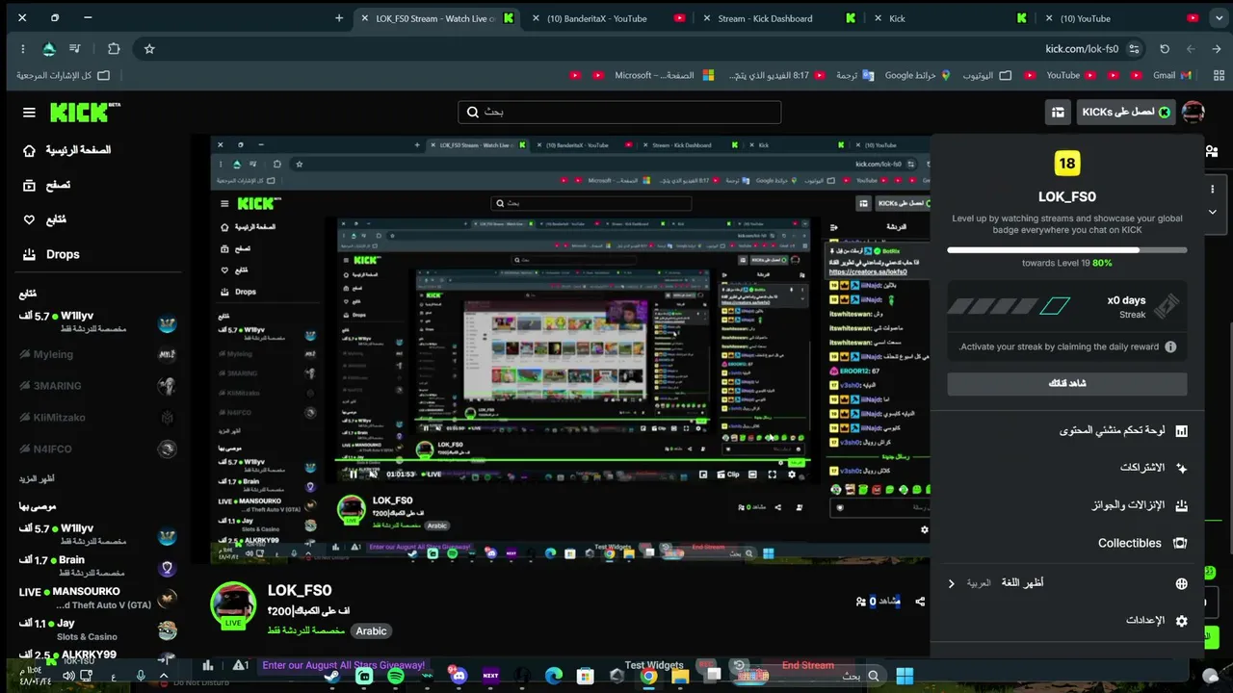
Task: Open the site info icon in address bar
Action: tap(1134, 49)
